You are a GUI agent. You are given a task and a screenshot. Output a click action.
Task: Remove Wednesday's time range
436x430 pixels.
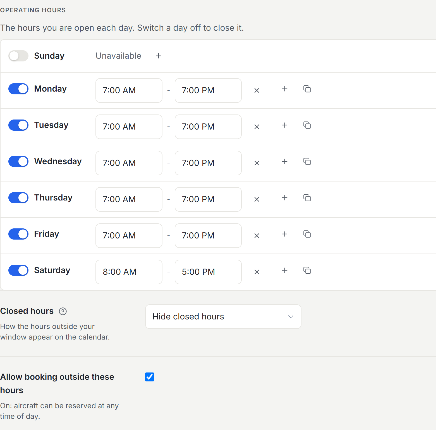pyautogui.click(x=257, y=163)
